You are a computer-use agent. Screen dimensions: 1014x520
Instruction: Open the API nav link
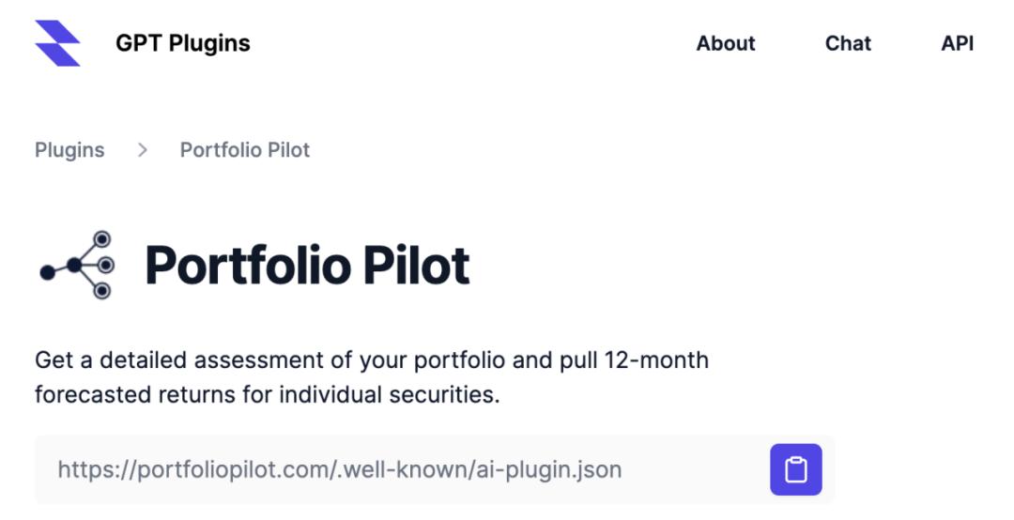(957, 43)
